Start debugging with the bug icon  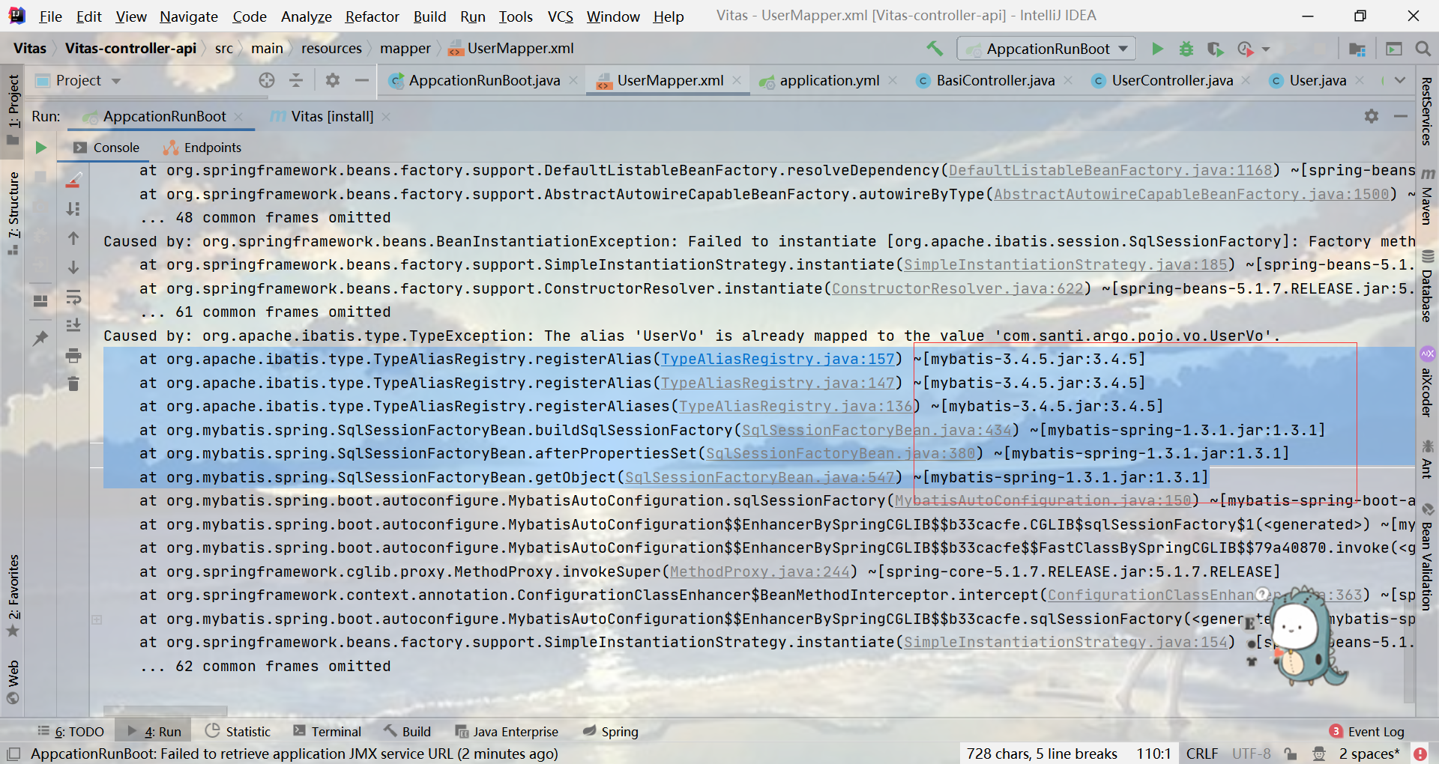(1186, 49)
